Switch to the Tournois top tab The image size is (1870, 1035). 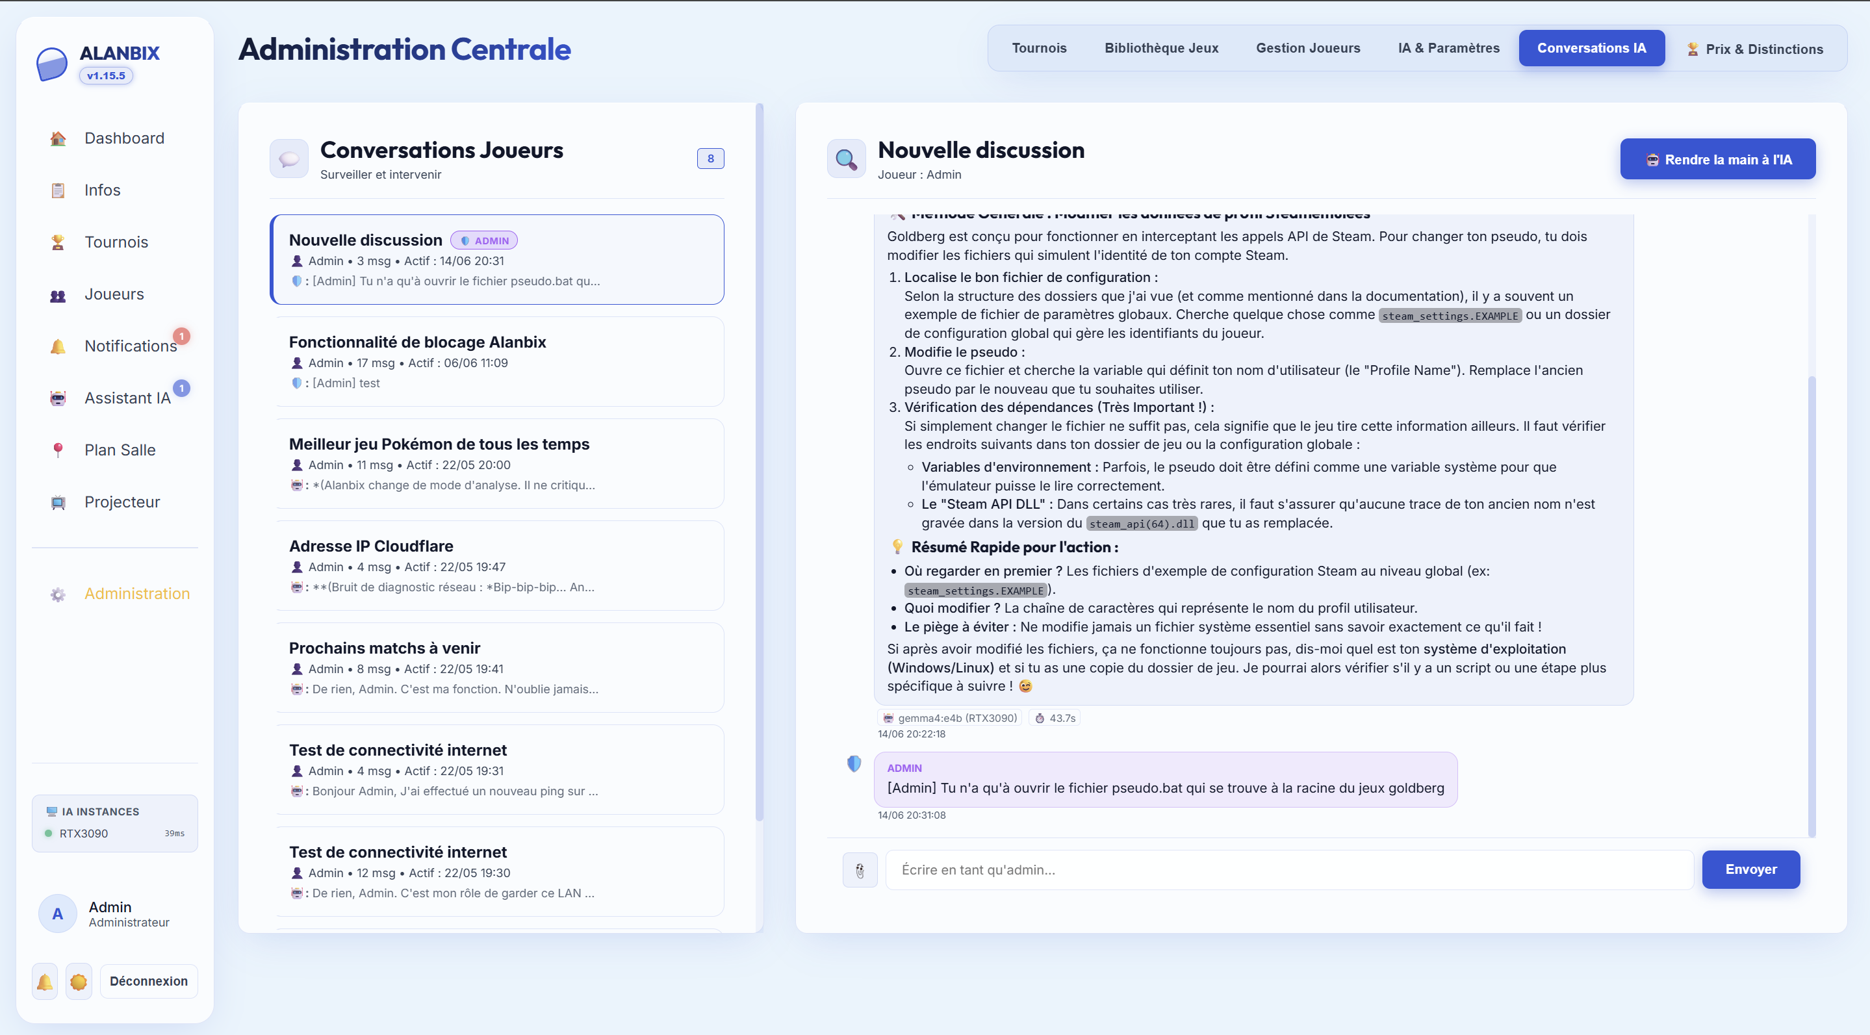tap(1039, 48)
